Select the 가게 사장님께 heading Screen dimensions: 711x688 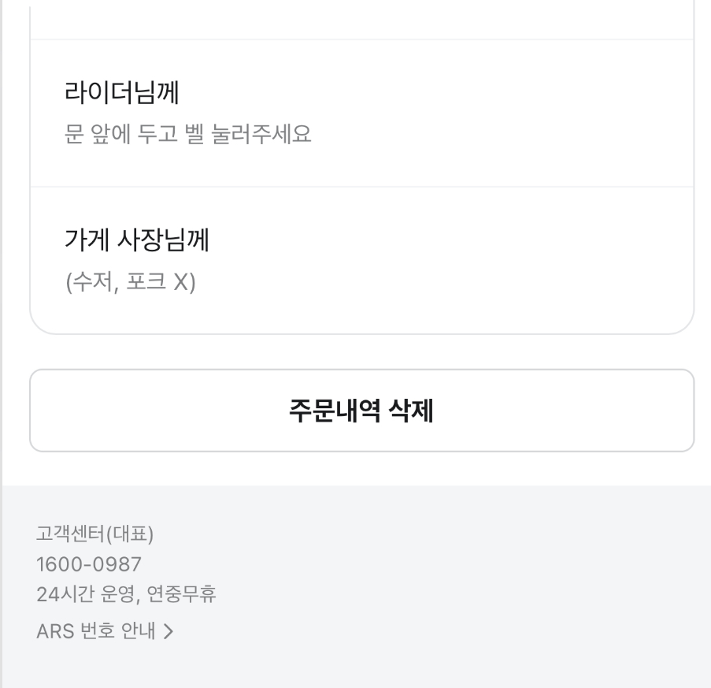pos(135,241)
